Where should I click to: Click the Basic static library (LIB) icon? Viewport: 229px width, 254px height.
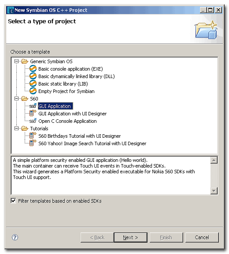tap(33, 84)
